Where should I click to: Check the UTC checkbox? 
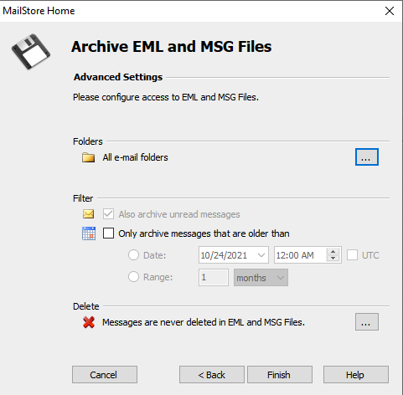click(x=352, y=255)
